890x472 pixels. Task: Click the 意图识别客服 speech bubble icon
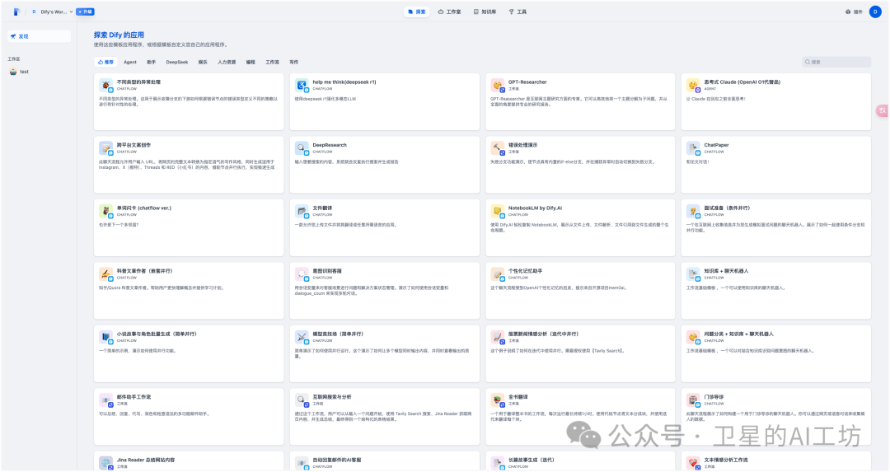pos(302,274)
